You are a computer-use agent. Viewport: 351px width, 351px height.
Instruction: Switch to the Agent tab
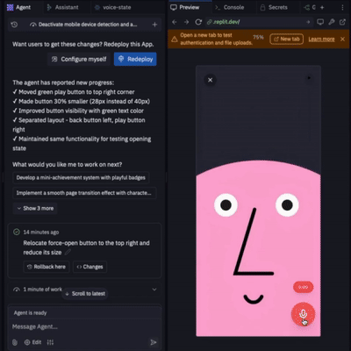(19, 7)
